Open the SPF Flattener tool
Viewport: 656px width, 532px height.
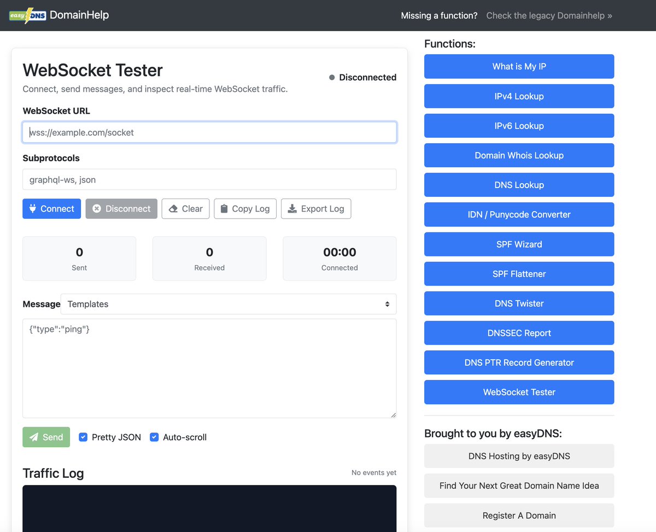[x=519, y=274]
